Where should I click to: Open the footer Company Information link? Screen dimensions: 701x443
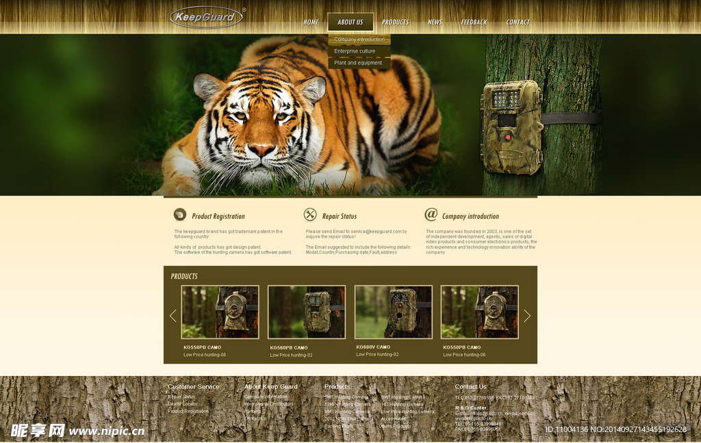[266, 397]
